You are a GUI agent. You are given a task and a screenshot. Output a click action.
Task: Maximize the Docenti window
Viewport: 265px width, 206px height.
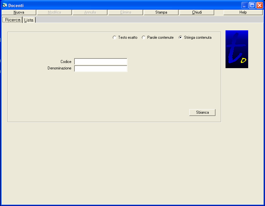252,5
